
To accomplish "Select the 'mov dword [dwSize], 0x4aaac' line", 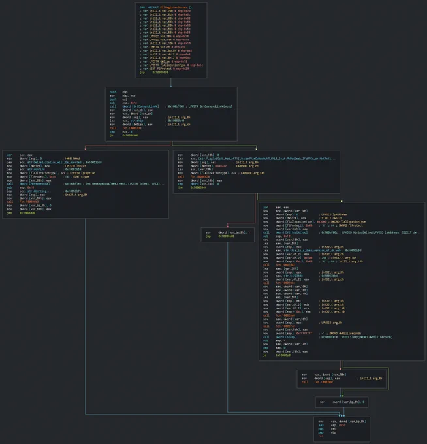I will [218, 166].
